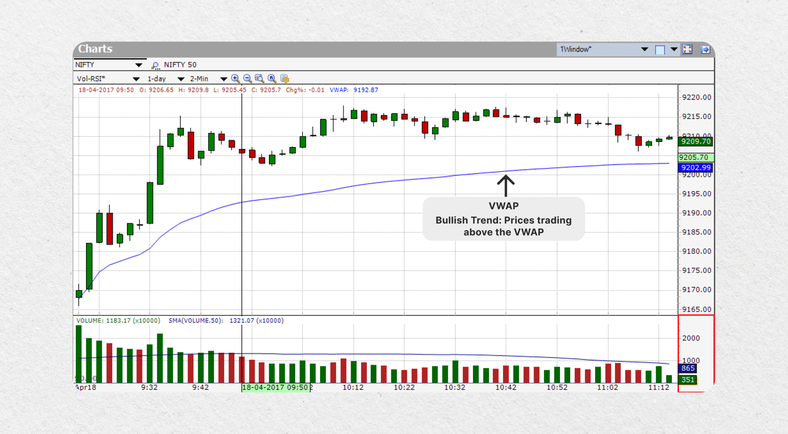Click the R reload data icon

pos(273,78)
